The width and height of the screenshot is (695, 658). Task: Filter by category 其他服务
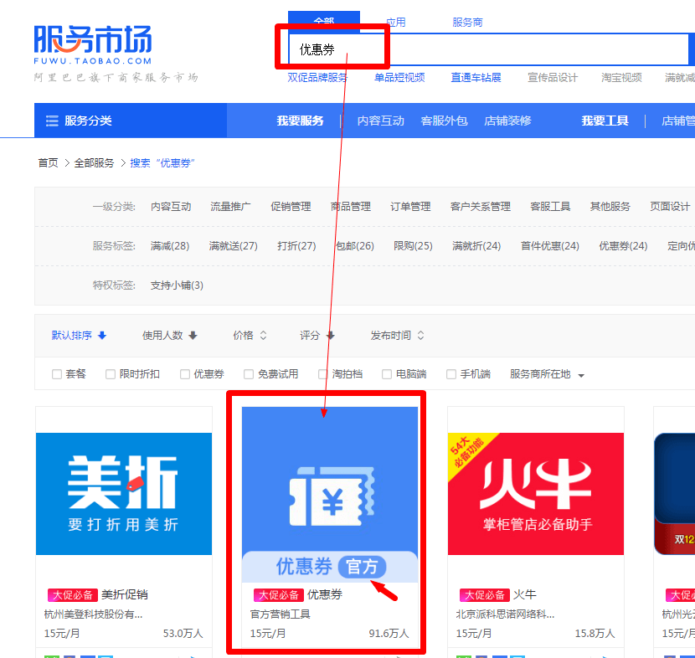[x=610, y=207]
